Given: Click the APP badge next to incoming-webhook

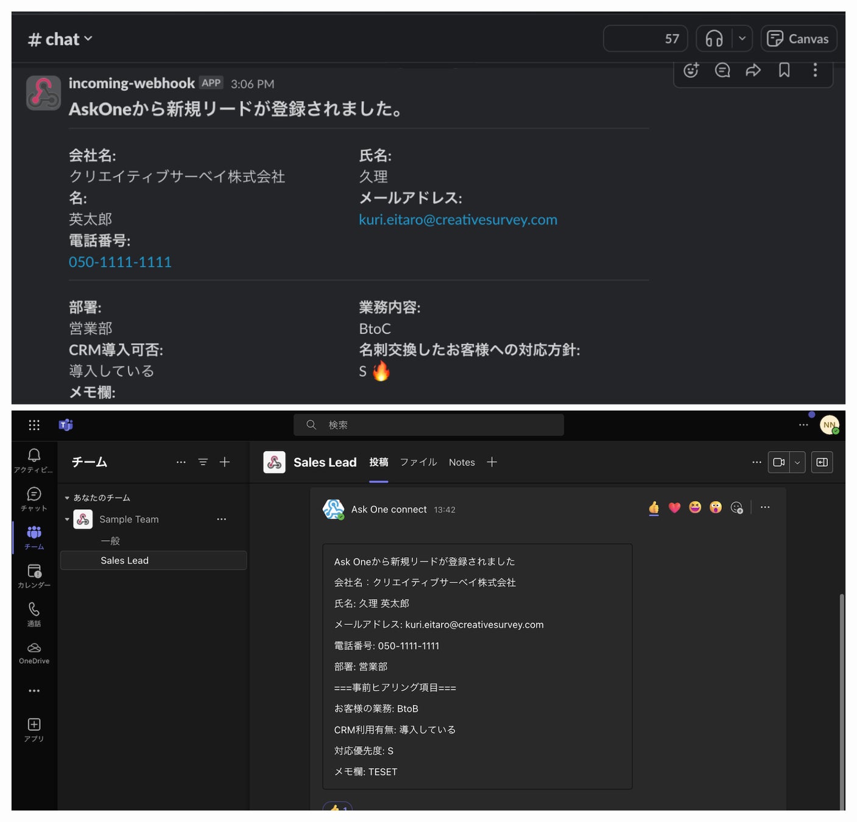Looking at the screenshot, I should point(211,83).
